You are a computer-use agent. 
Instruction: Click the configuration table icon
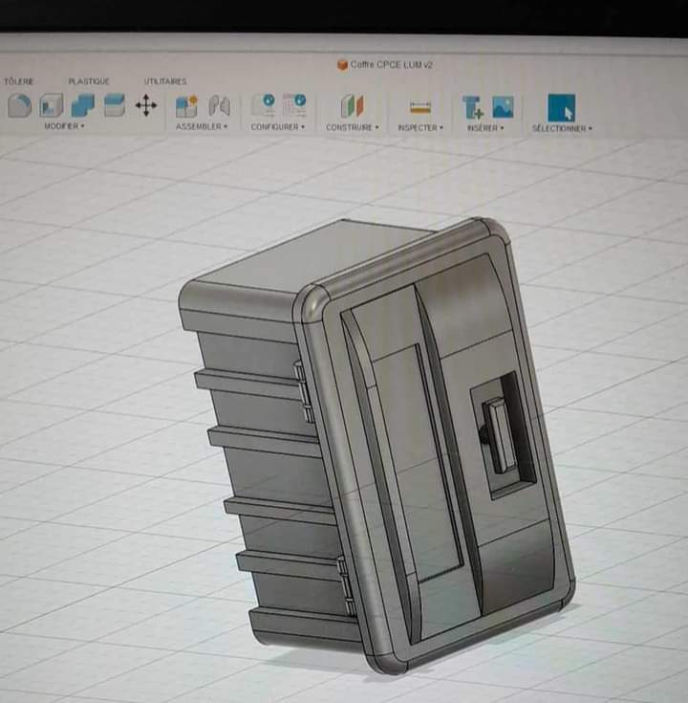coord(294,105)
